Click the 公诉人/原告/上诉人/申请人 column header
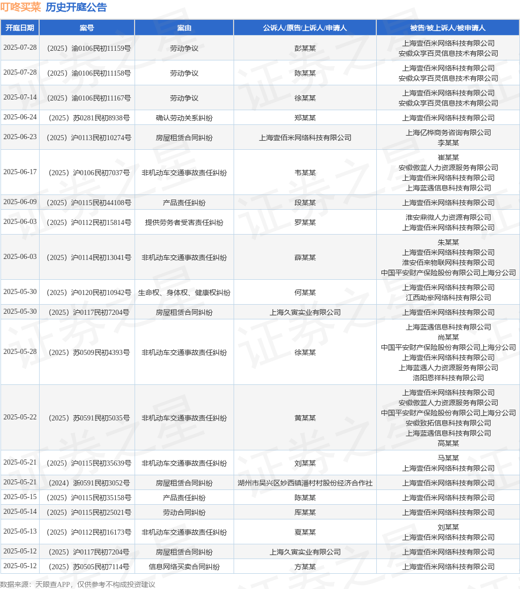The image size is (520, 589). click(305, 28)
